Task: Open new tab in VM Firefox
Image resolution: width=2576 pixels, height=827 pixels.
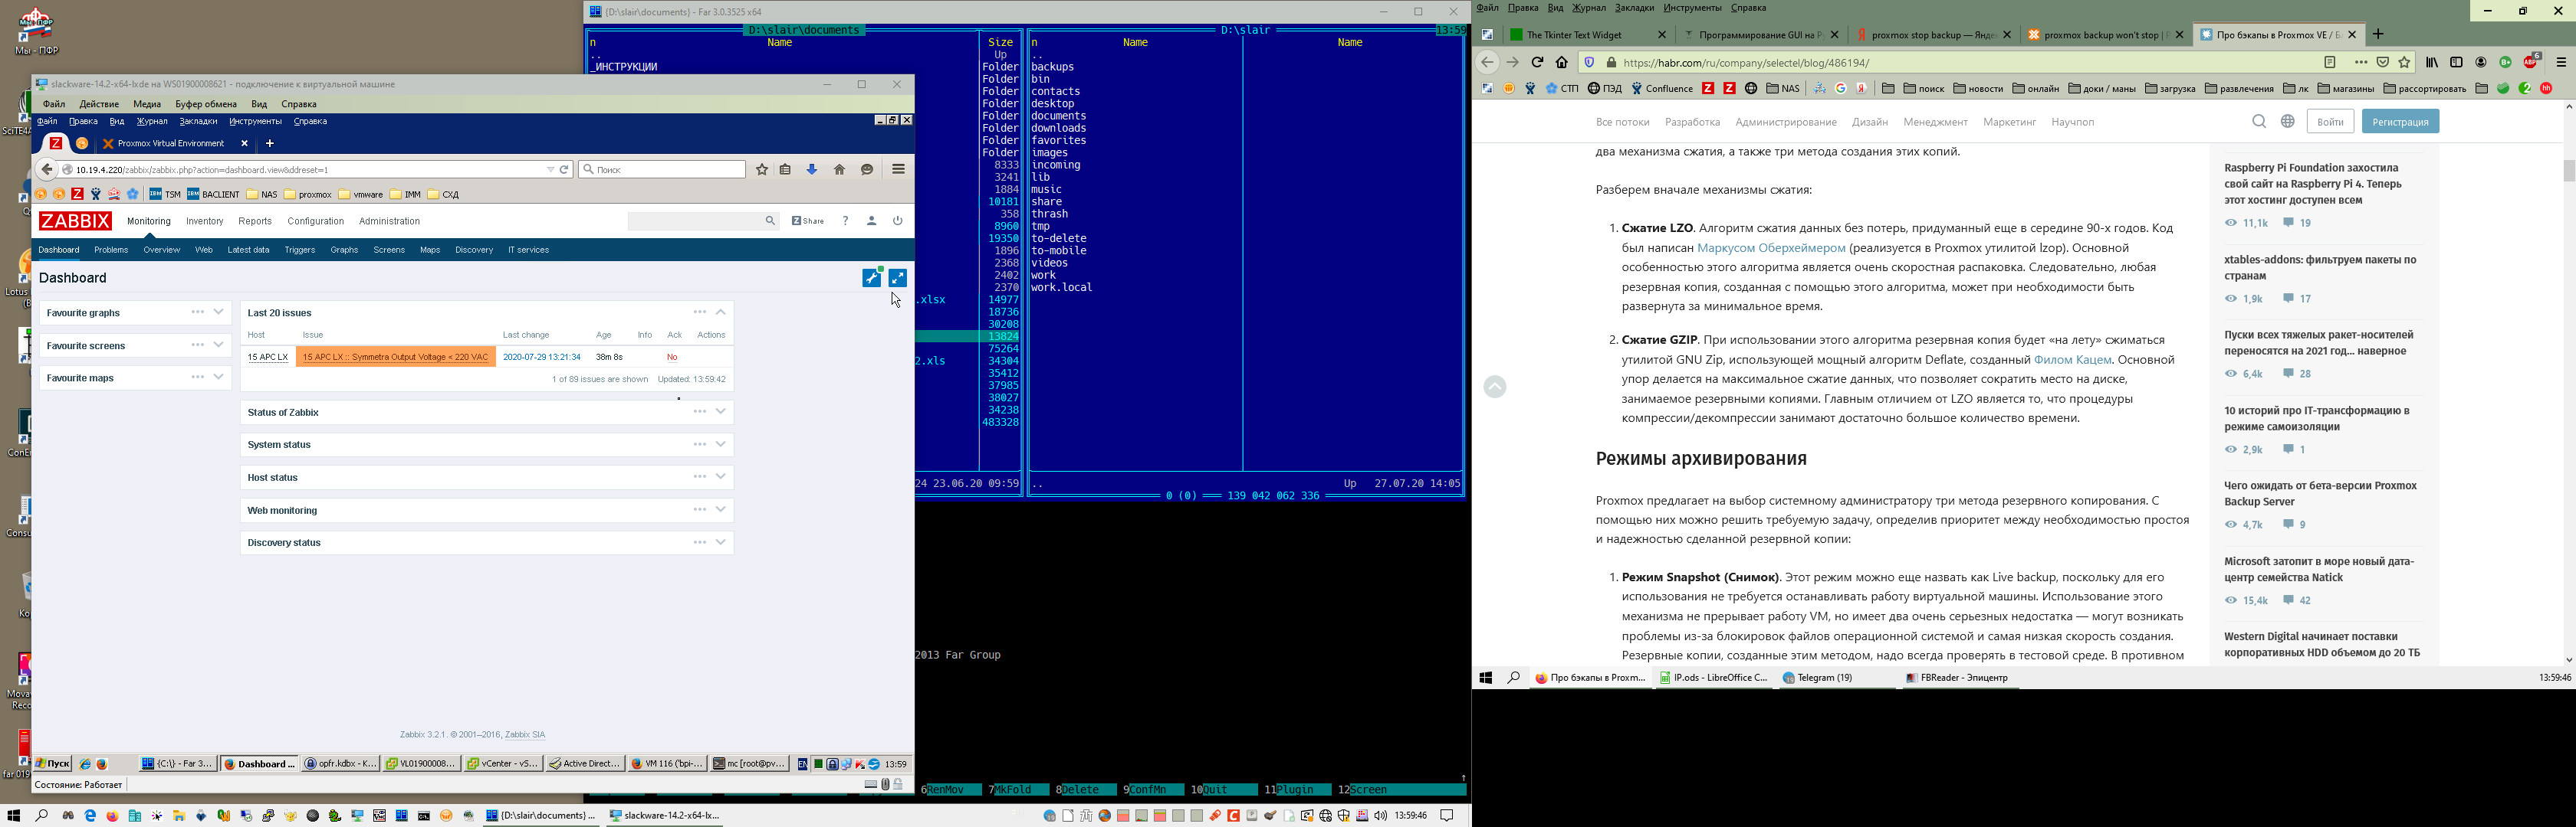Action: click(270, 144)
